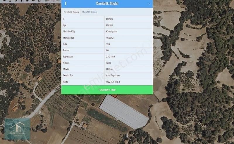Open the three-dot menu in Öznitelik Bilgisi header
This screenshot has width=234, height=144.
66,4
